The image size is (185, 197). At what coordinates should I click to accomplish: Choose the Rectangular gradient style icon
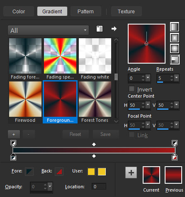(175, 38)
